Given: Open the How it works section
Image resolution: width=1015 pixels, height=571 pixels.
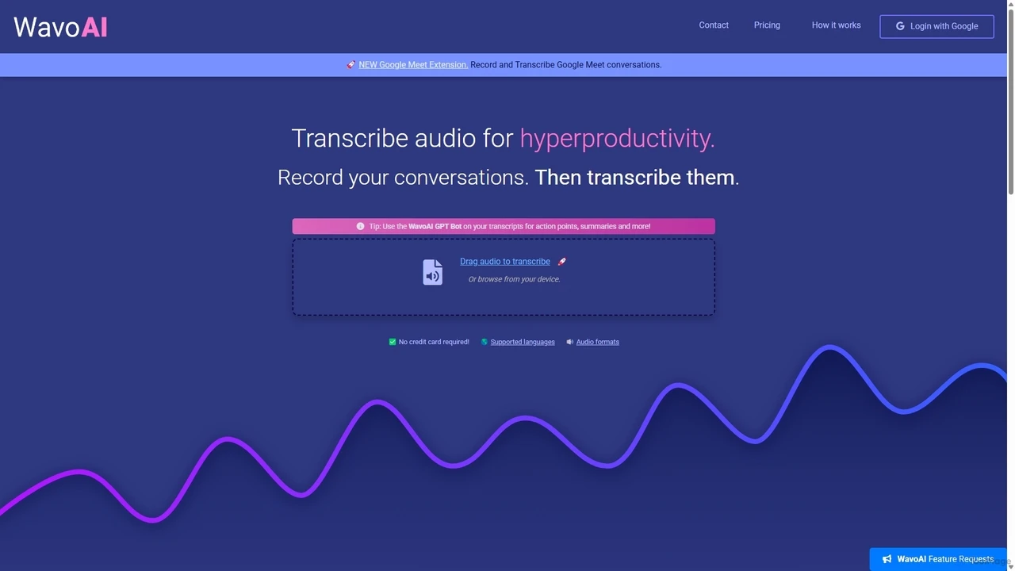Looking at the screenshot, I should [x=836, y=25].
